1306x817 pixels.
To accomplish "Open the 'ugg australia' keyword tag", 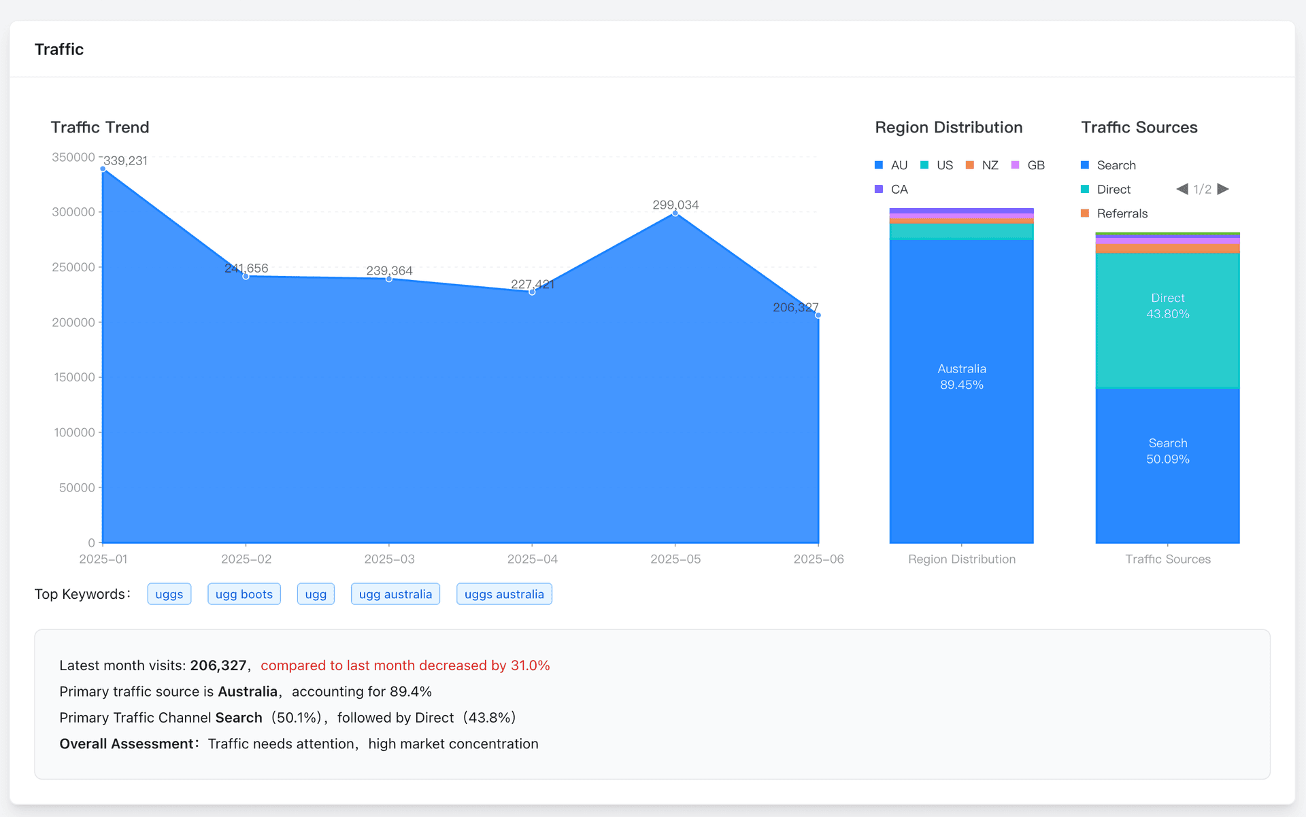I will pyautogui.click(x=395, y=594).
